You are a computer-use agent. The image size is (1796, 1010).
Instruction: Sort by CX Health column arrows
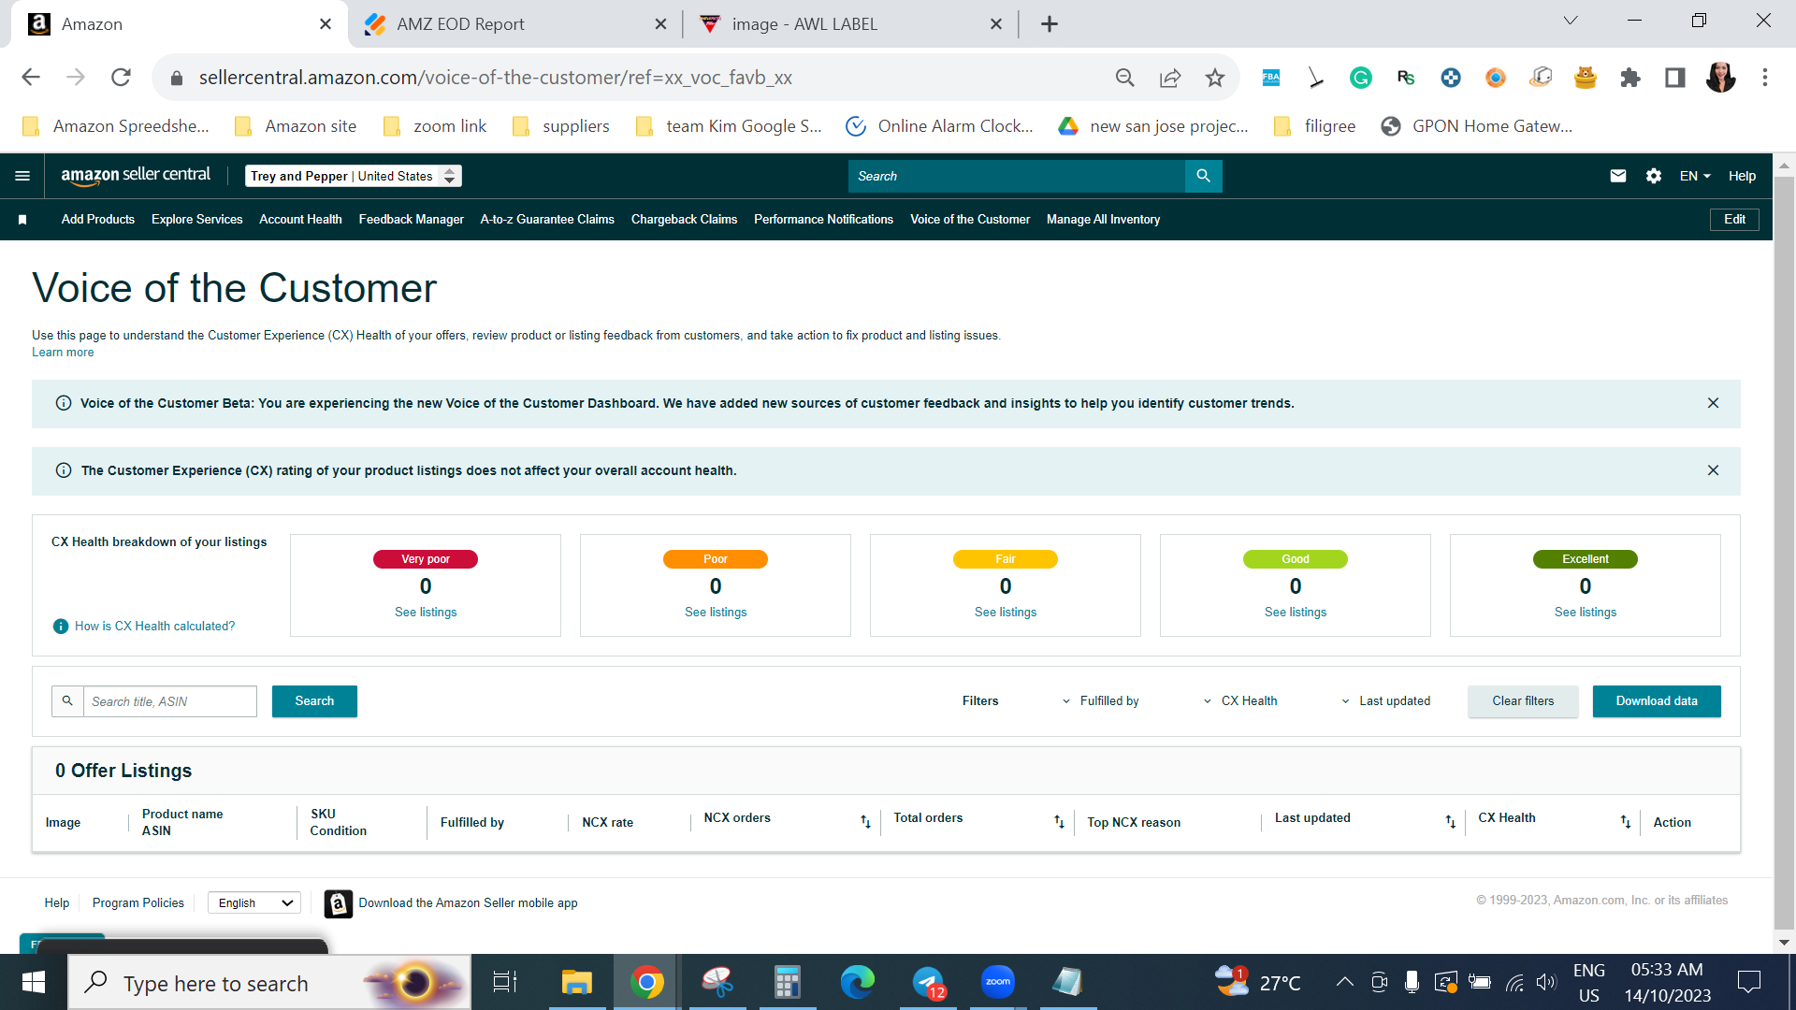pos(1626,822)
